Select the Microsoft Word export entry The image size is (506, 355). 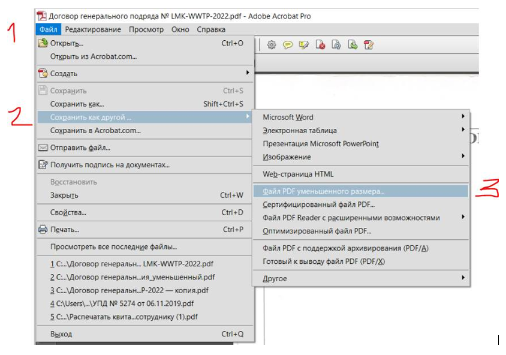361,117
